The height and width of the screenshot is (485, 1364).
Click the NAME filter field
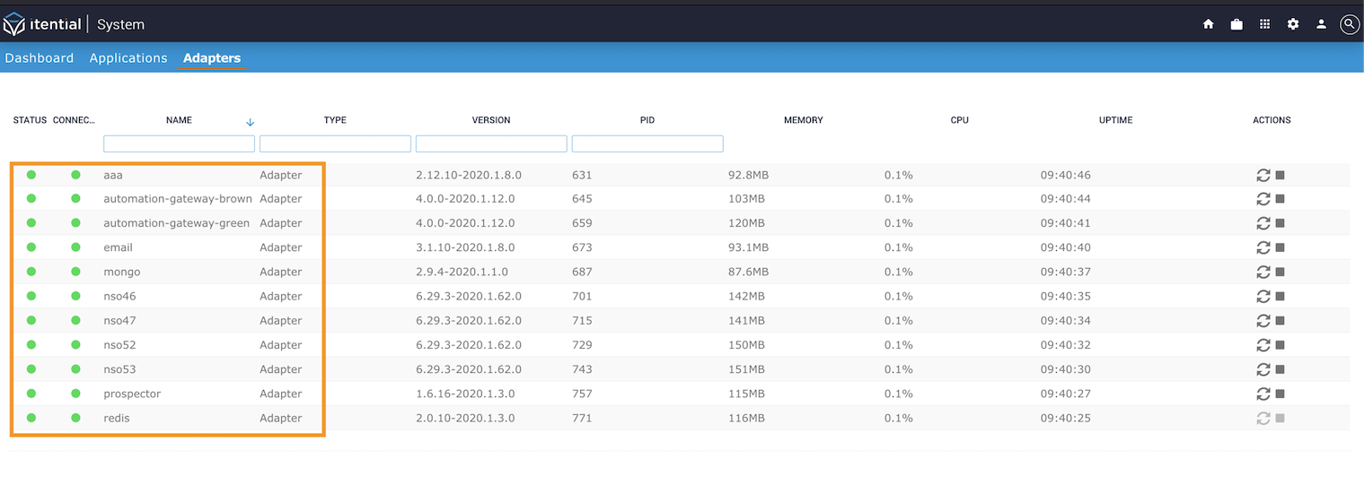point(180,143)
